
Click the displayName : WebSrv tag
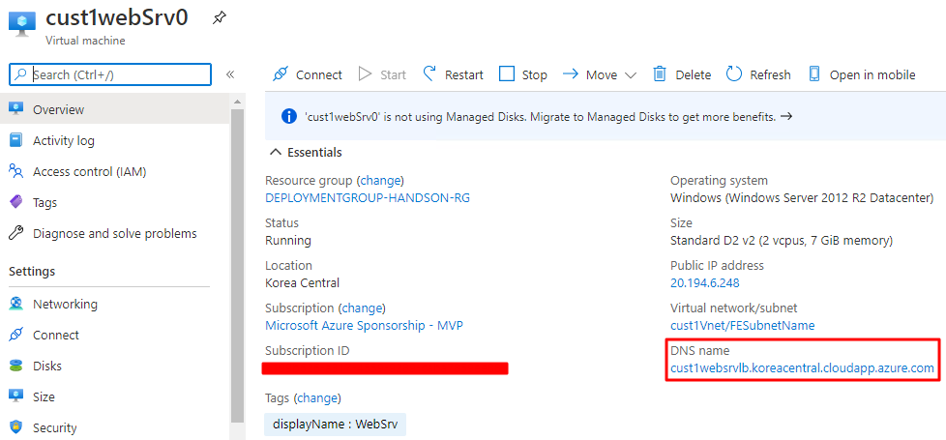pyautogui.click(x=335, y=424)
